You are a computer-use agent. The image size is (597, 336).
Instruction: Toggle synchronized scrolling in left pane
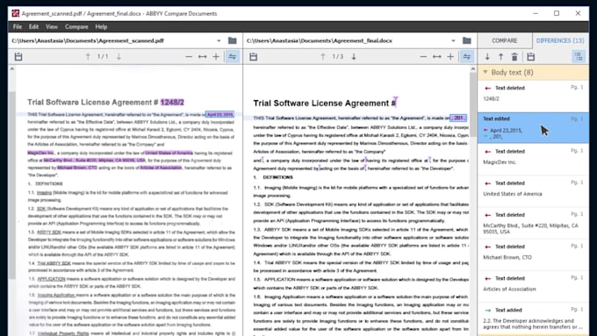coord(233,57)
